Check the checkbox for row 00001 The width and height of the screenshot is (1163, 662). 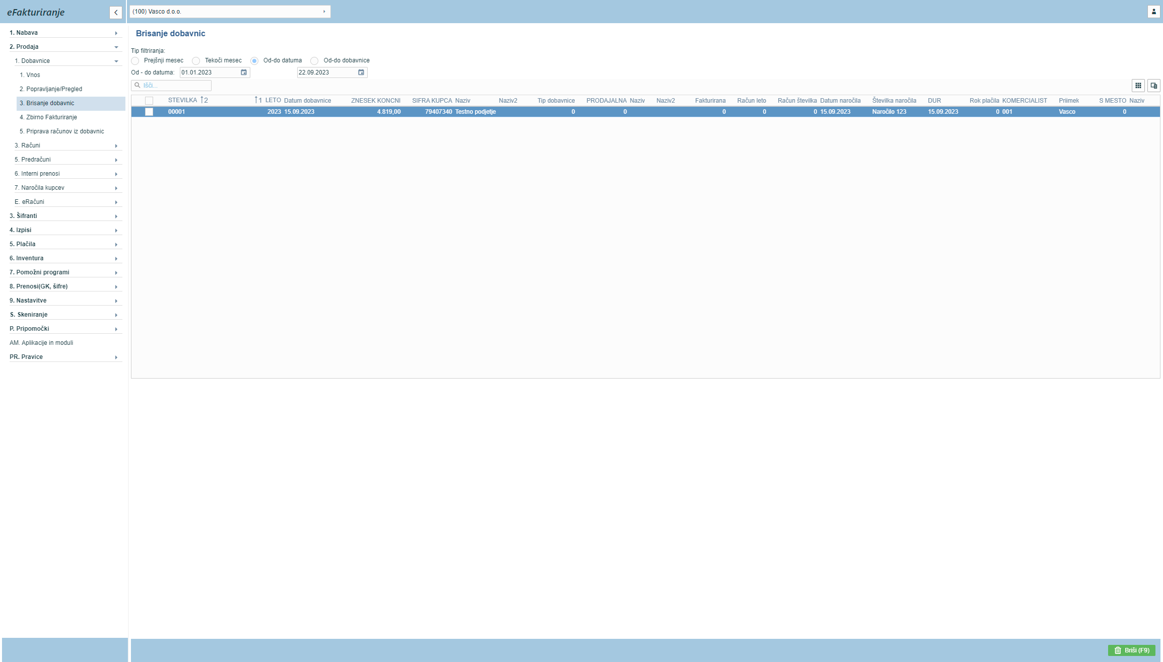pos(149,112)
